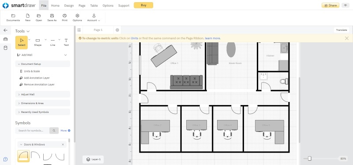This screenshot has width=353, height=165.
Task: Choose the Line tool
Action: [x=53, y=42]
